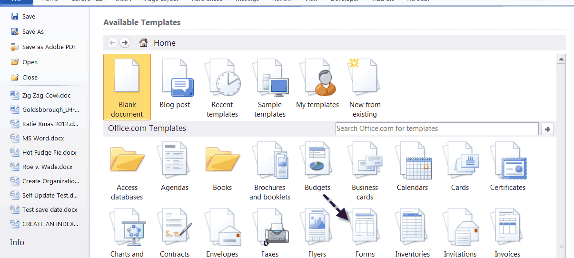Viewport: 574px width, 258px height.
Task: Go forward in template navigation
Action: (x=125, y=43)
